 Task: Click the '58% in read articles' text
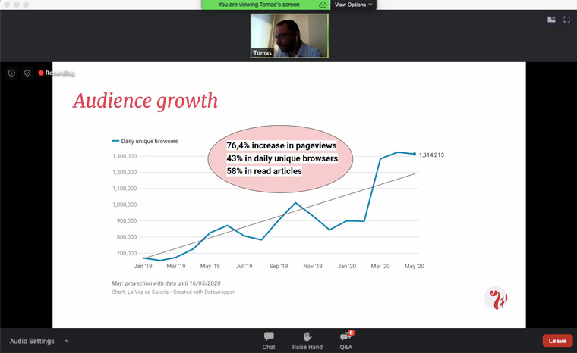[x=264, y=171]
